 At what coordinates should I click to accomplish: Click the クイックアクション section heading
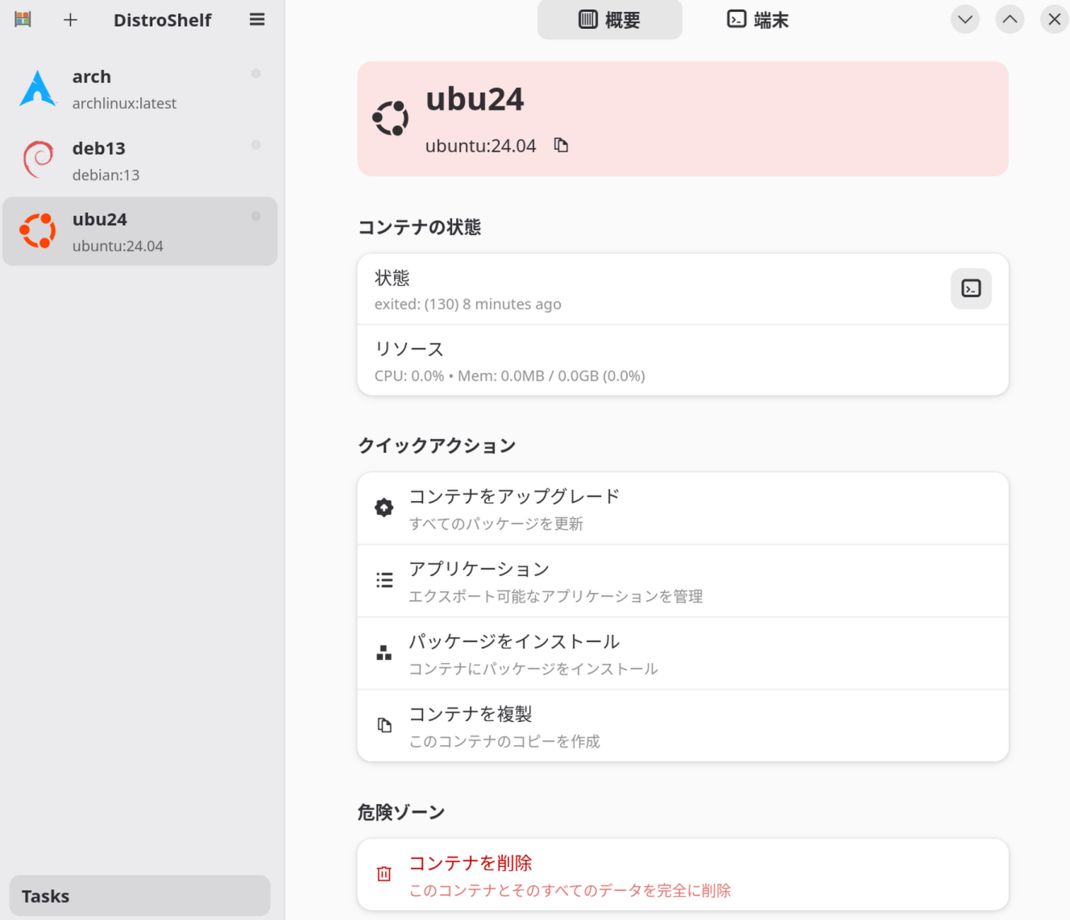click(437, 445)
